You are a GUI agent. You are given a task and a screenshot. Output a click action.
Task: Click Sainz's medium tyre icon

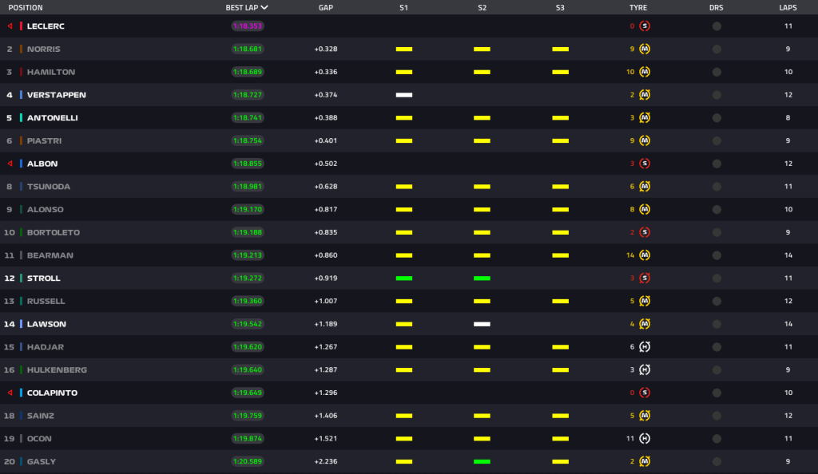(x=645, y=416)
